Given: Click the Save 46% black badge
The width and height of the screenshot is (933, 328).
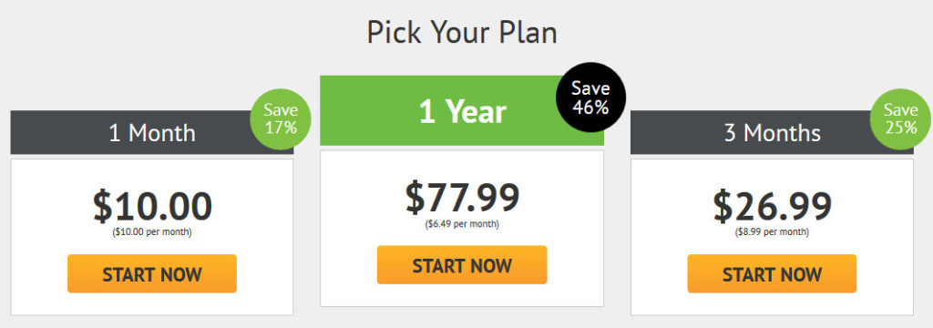Looking at the screenshot, I should pos(590,97).
